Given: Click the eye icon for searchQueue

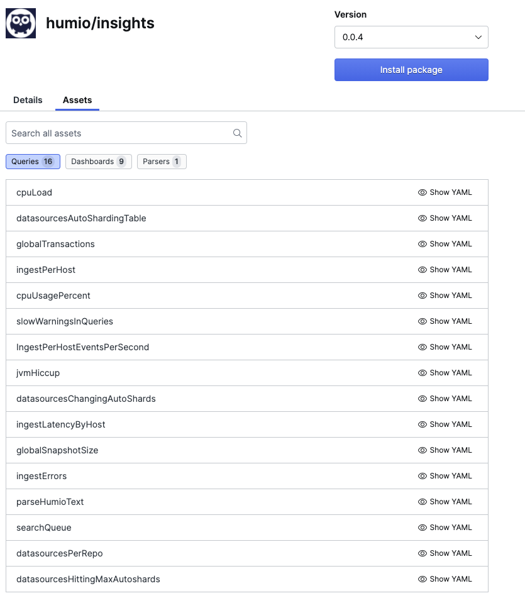Looking at the screenshot, I should click(x=423, y=528).
